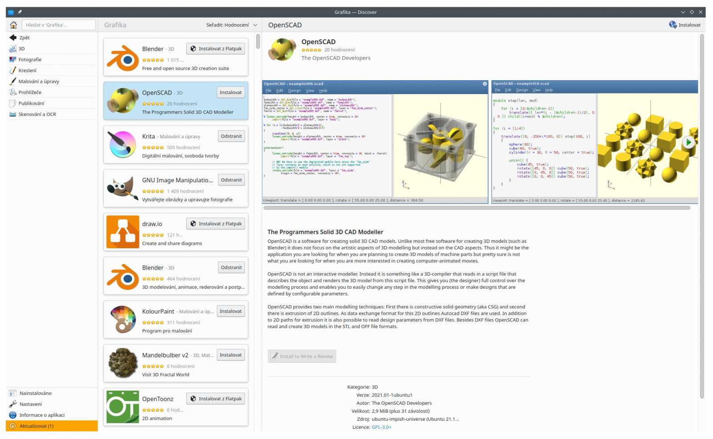The height and width of the screenshot is (439, 713).
Task: Open the Seřadit: Hodnocení sort dropdown
Action: tap(232, 25)
